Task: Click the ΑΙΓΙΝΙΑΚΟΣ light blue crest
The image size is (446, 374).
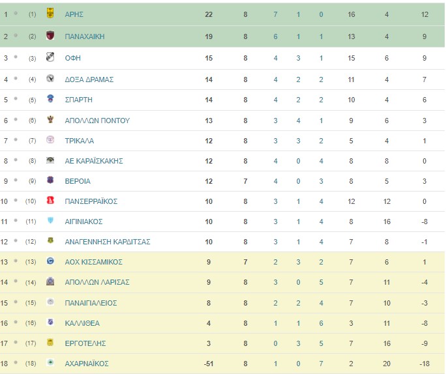Action: [x=50, y=220]
